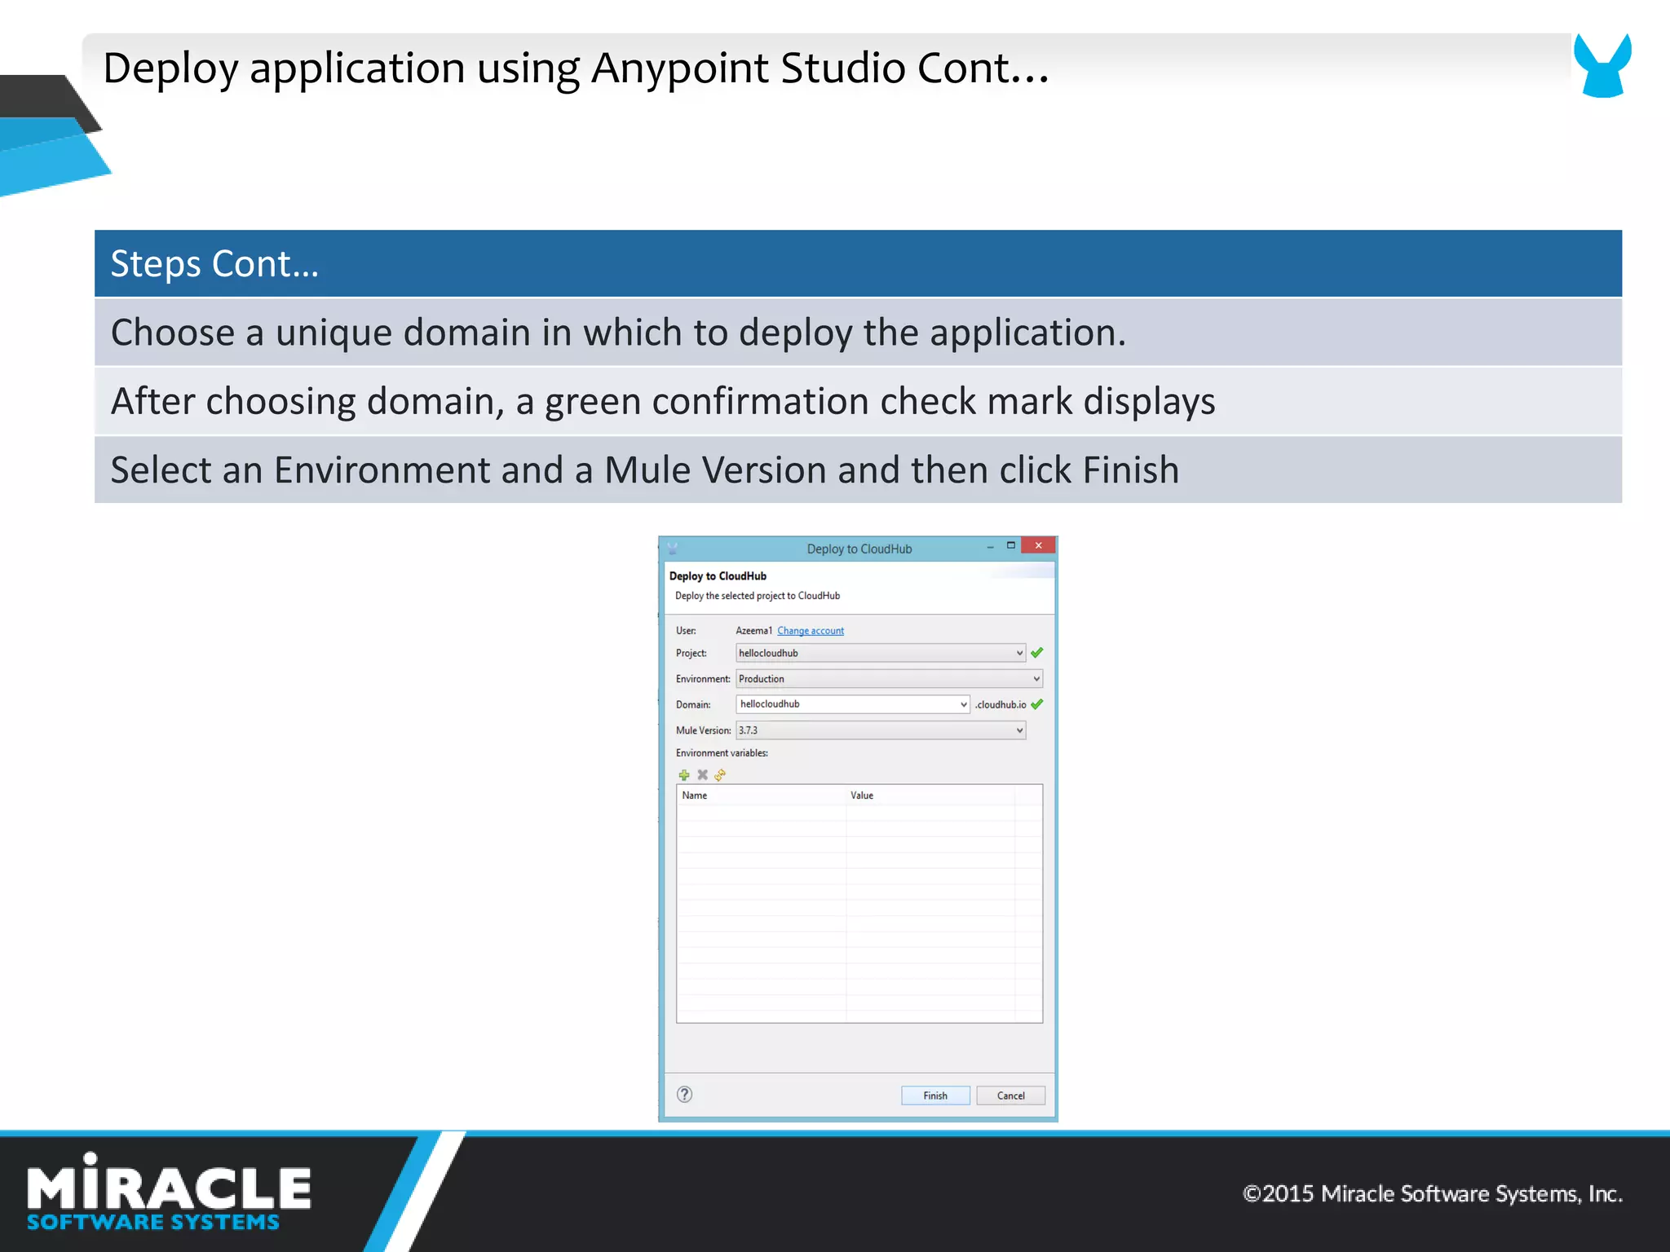Click the import environment variables icon
Viewport: 1670px width, 1252px height.
(x=720, y=774)
